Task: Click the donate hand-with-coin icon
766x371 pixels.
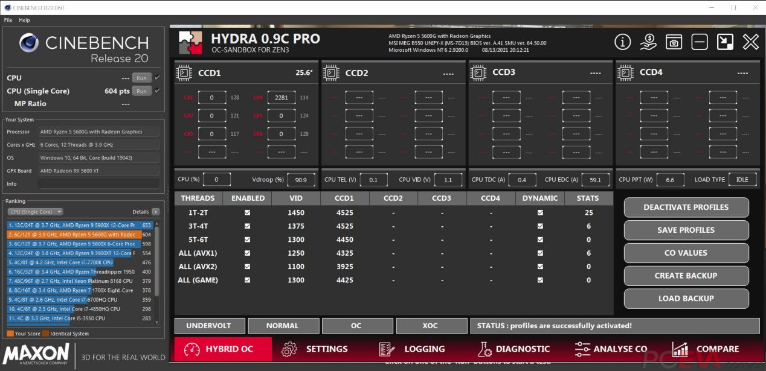Action: (x=648, y=42)
